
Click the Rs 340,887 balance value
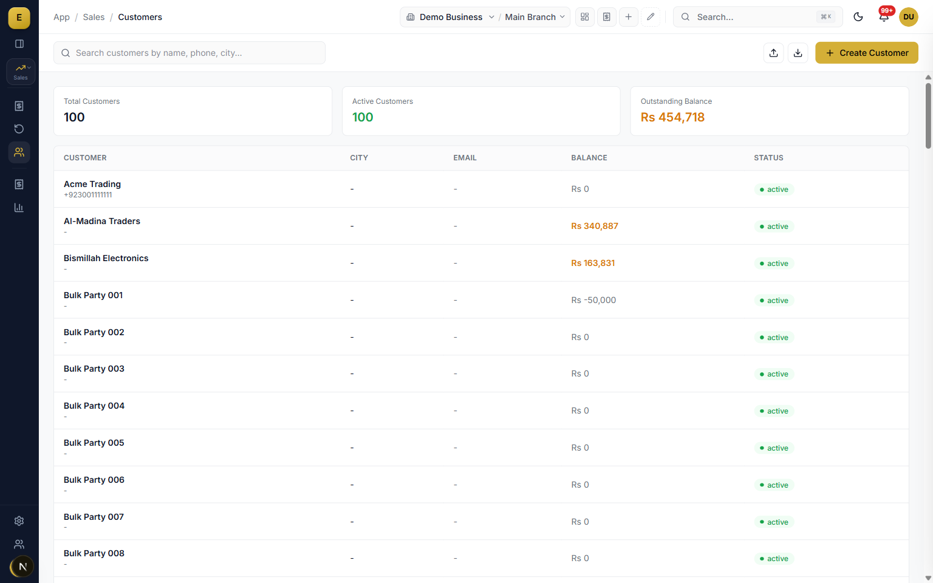point(595,226)
